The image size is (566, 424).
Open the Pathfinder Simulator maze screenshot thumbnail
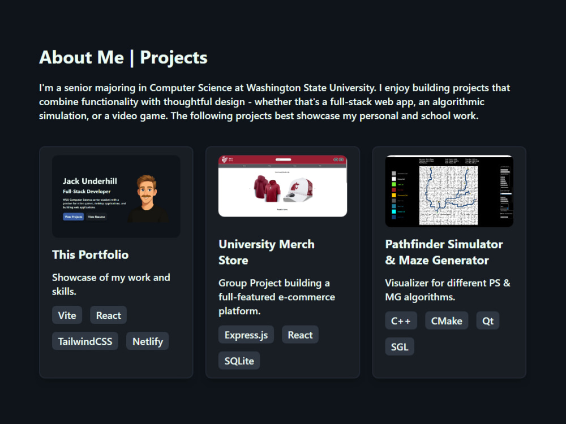[x=449, y=191]
